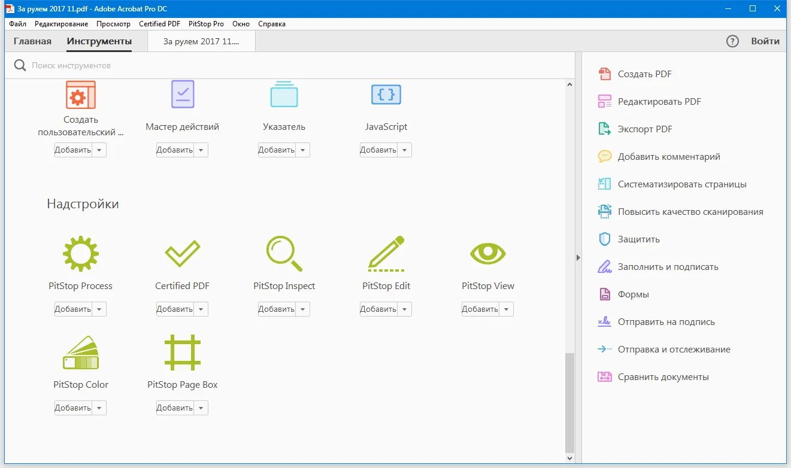
Task: Click Добавить button under PitStop Color
Action: point(74,408)
